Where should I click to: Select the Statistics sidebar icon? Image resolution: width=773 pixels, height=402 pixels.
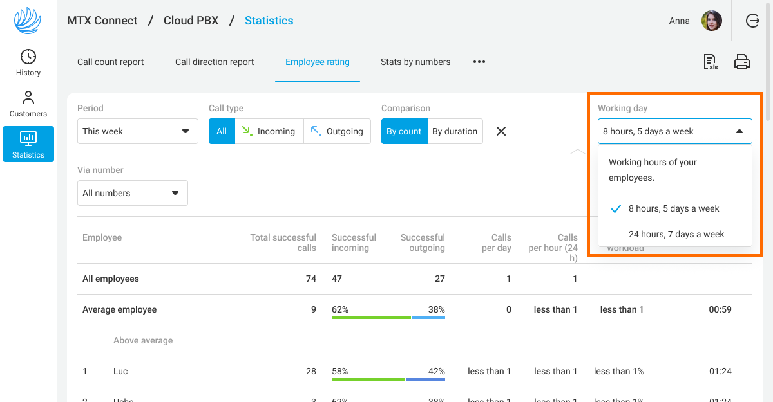tap(28, 144)
